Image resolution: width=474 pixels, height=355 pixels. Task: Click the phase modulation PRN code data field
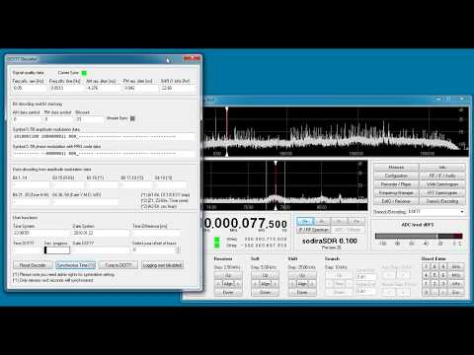tap(104, 153)
